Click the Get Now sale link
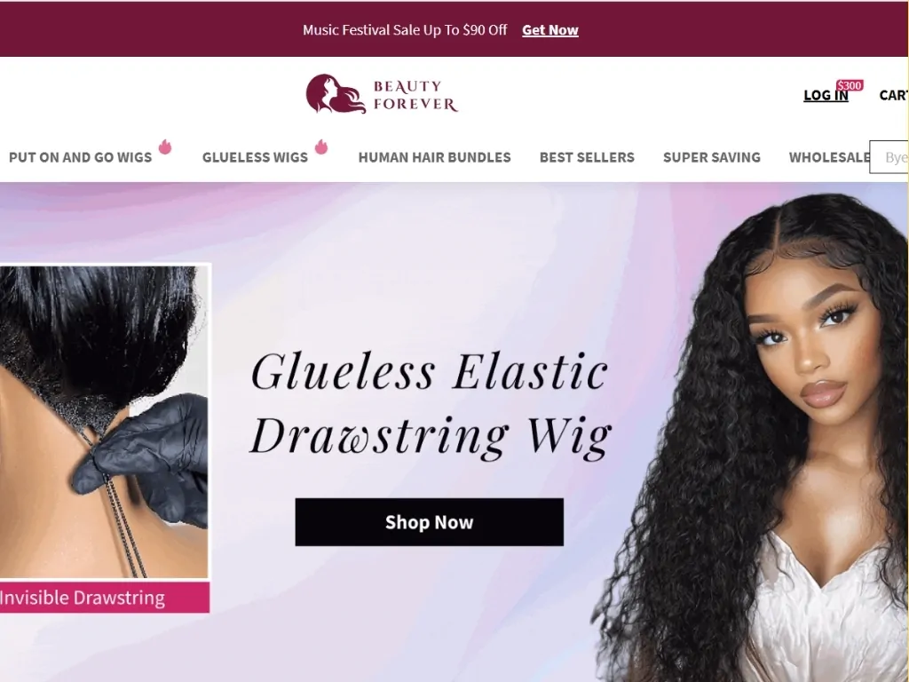 click(x=549, y=30)
